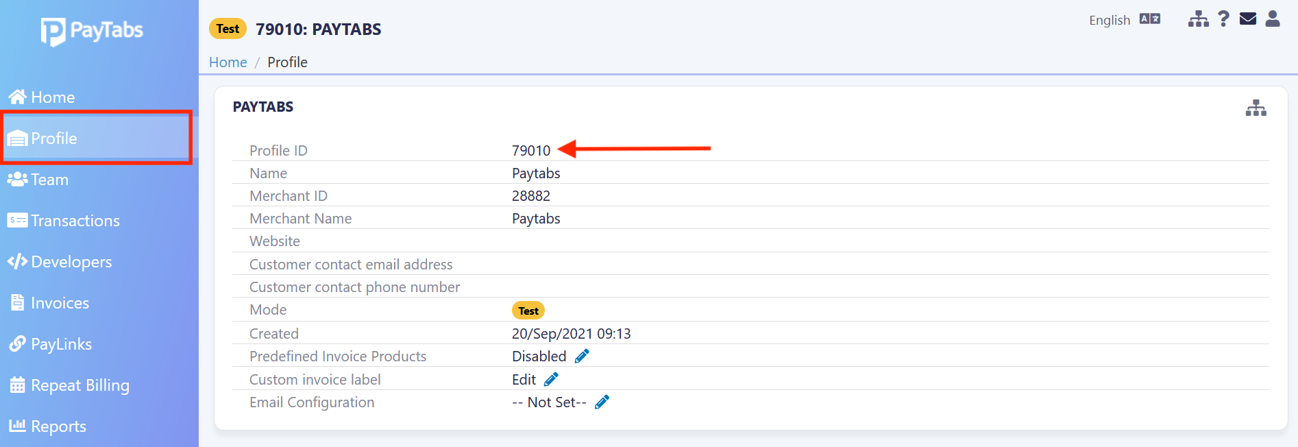Click the Profile ID value 79010
Viewport: 1298px width, 447px height.
point(531,151)
